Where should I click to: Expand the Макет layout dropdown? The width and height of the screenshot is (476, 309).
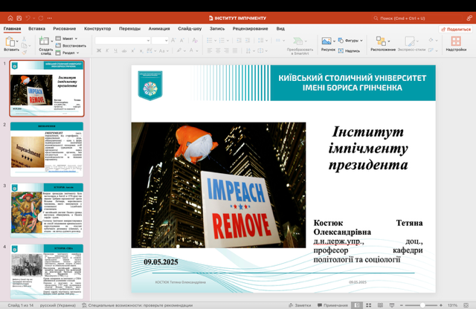[68, 39]
